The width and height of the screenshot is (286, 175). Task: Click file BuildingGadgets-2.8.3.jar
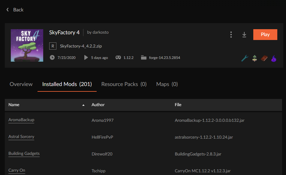click(x=198, y=154)
